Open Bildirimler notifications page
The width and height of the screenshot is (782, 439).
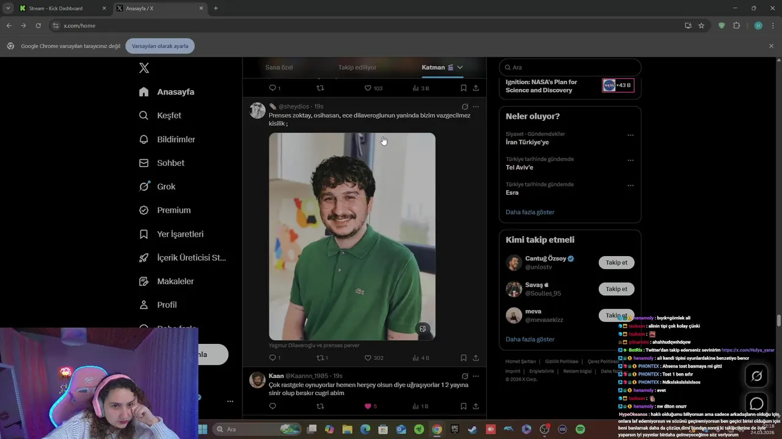click(167, 139)
